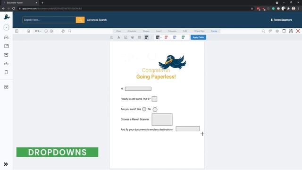Click the browser address bar URL

(x=52, y=8)
